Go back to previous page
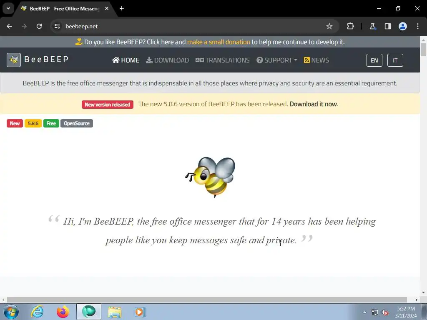This screenshot has width=427, height=320. (9, 26)
